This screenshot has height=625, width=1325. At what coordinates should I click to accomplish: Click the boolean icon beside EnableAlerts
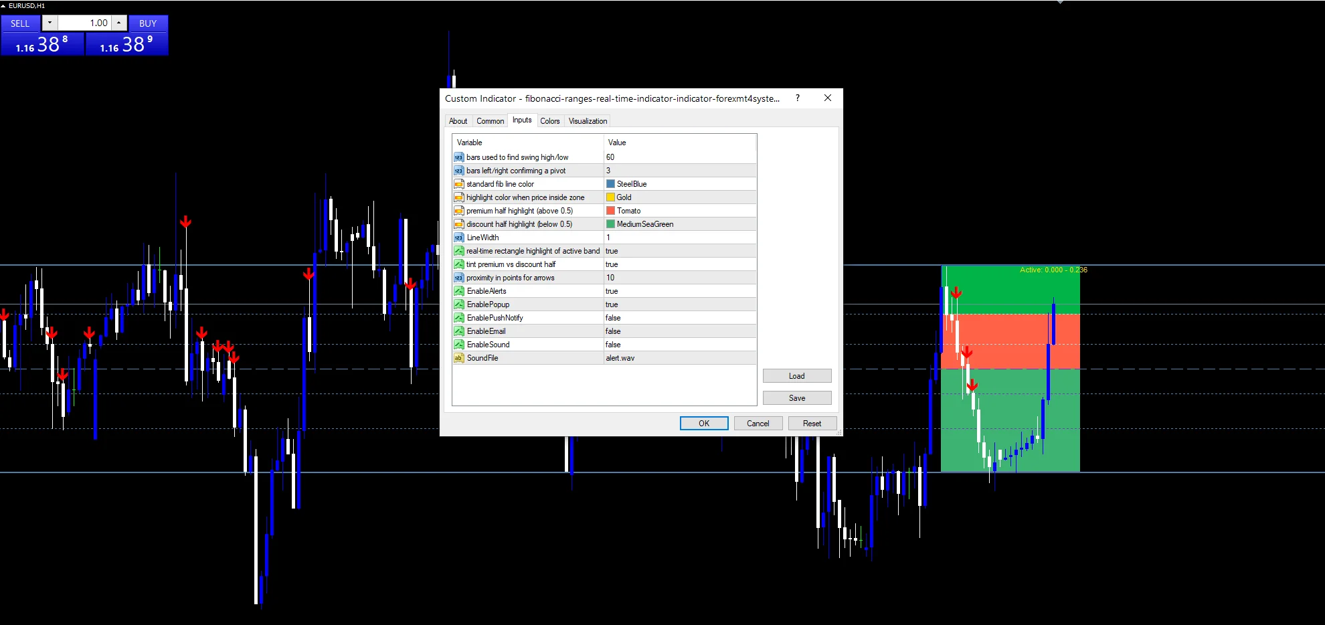click(x=458, y=291)
